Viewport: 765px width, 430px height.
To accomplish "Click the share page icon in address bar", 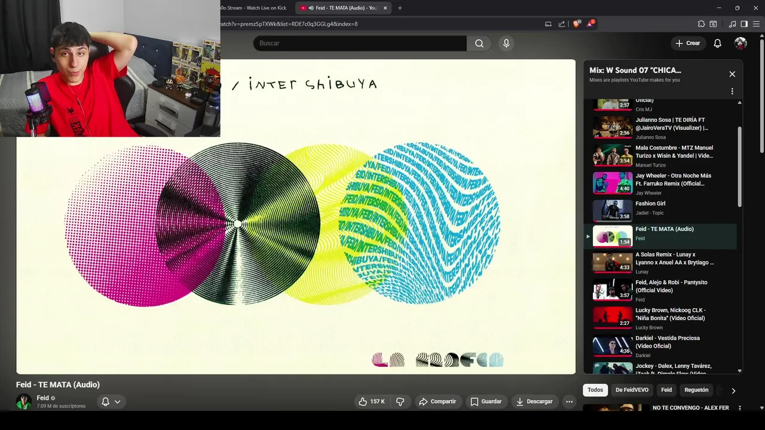I will (x=562, y=24).
